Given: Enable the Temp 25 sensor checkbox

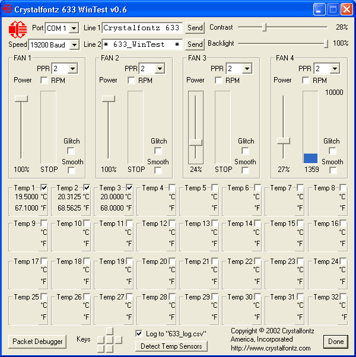Looking at the screenshot, I should tap(44, 297).
